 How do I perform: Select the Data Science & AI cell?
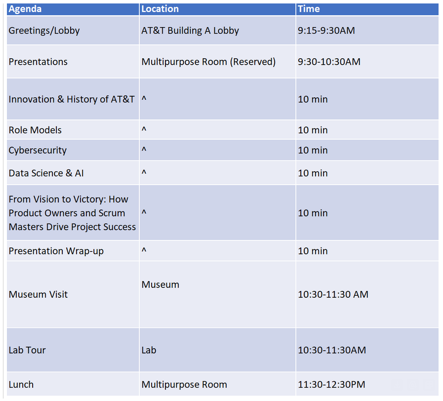point(73,173)
